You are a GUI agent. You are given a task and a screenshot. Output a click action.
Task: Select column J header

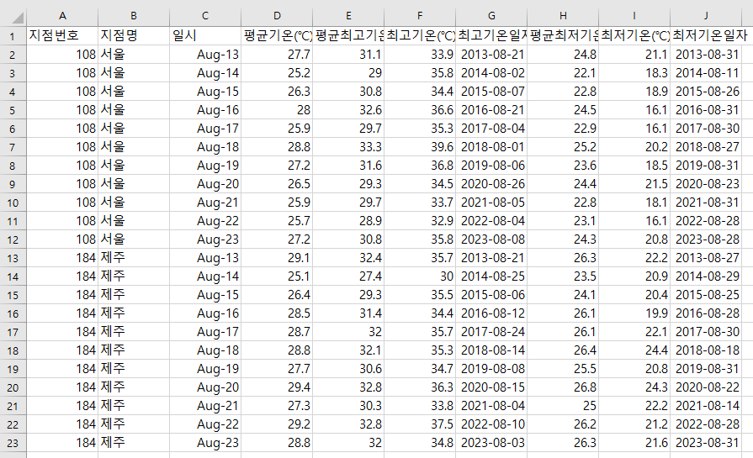706,16
